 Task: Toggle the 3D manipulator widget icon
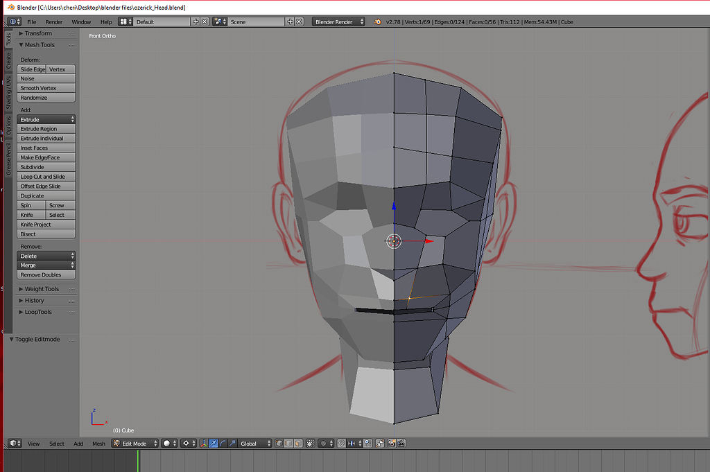(204, 444)
